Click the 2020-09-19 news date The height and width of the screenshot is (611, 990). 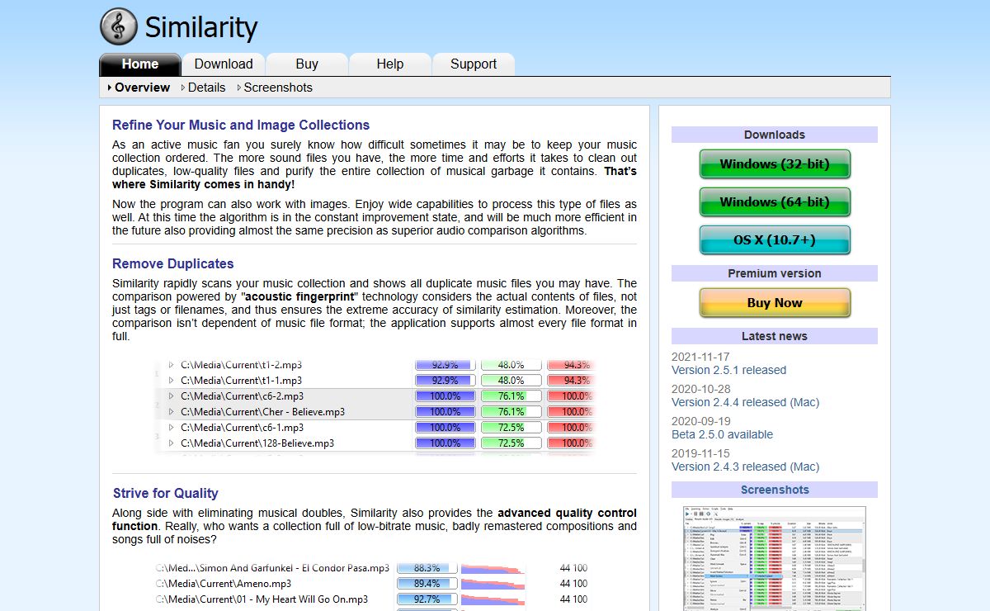[701, 421]
